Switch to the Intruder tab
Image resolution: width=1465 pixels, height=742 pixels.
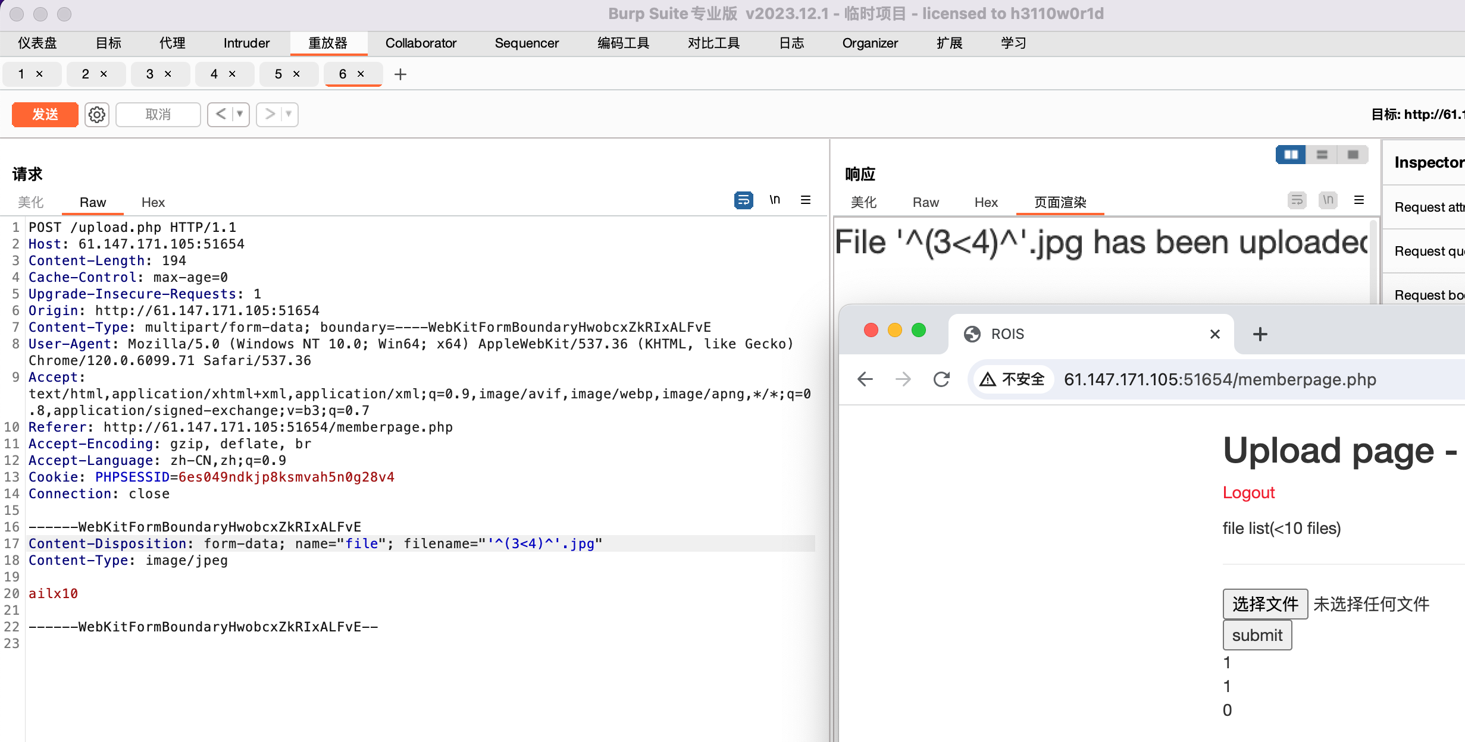tap(246, 43)
